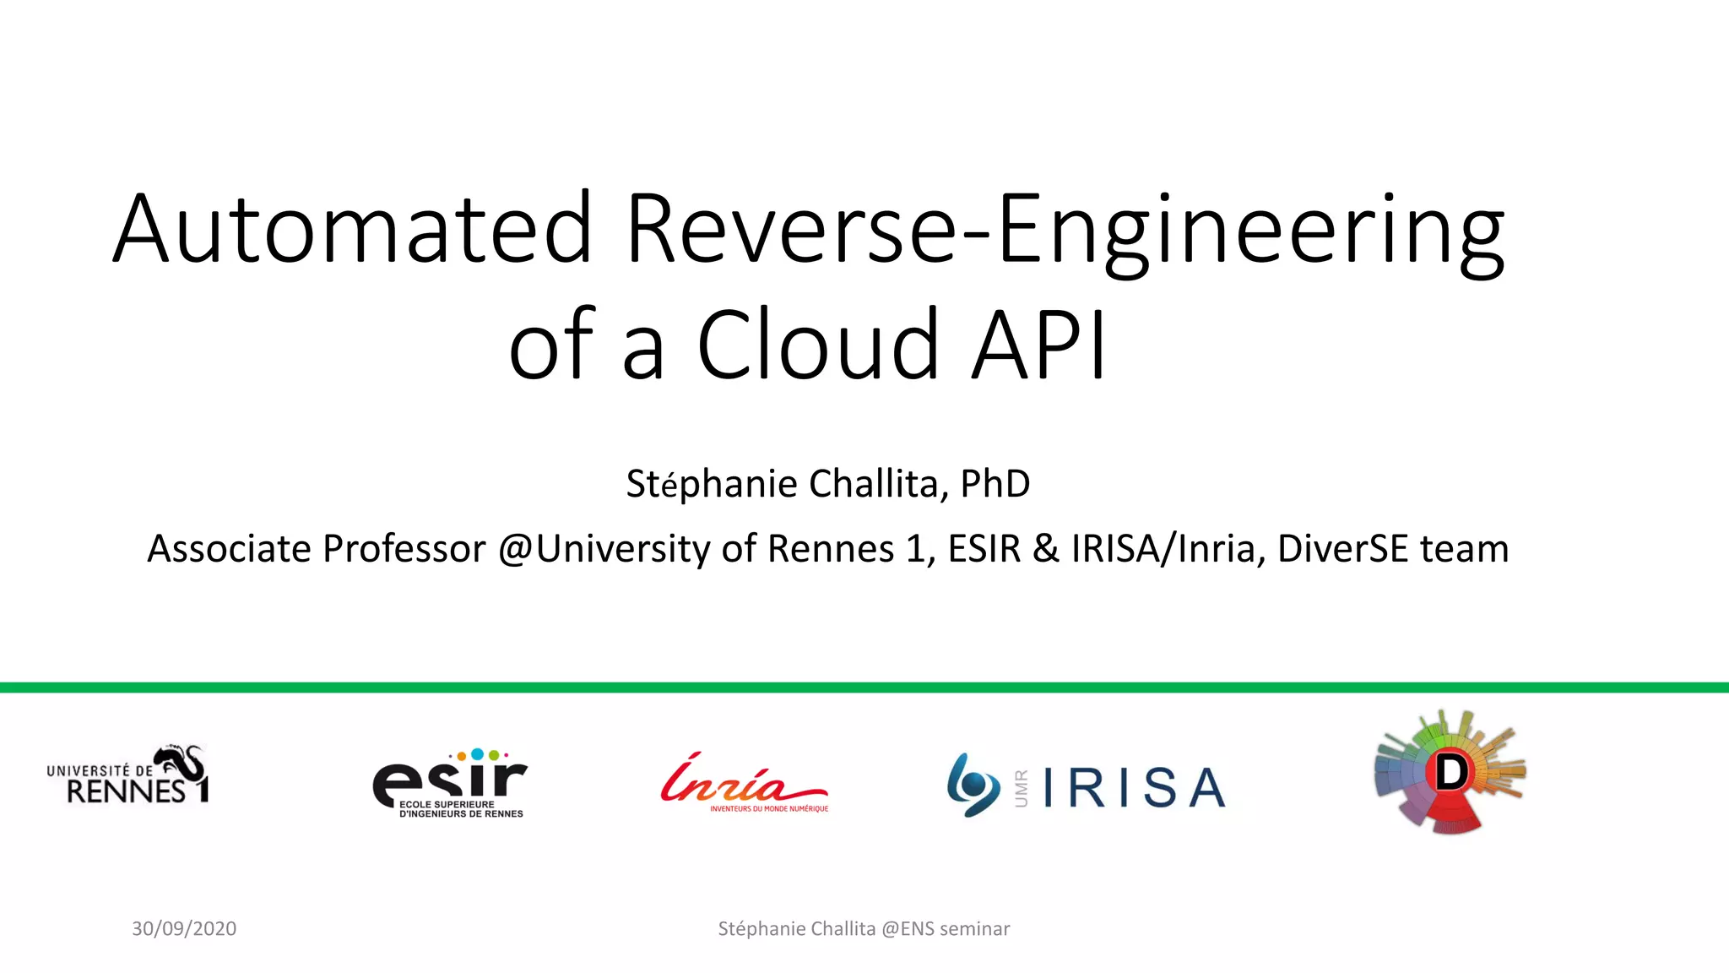Viewport: 1729px width, 973px height.
Task: Click the green horizontal divider bar
Action: click(x=864, y=688)
